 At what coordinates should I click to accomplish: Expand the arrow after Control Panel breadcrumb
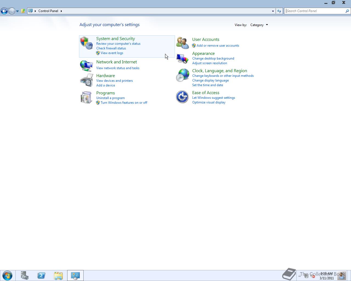[x=61, y=11]
